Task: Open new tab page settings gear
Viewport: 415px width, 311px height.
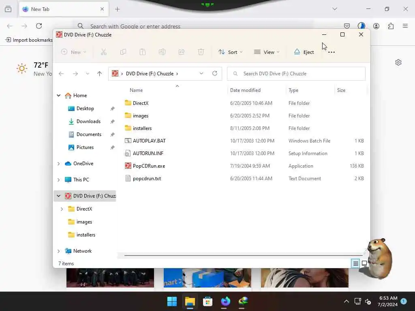Action: (x=398, y=62)
